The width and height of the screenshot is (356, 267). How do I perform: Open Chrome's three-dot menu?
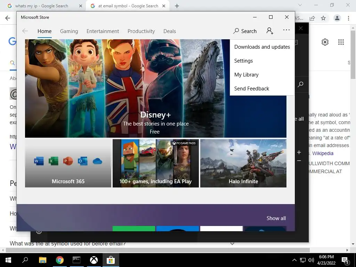pos(348,18)
